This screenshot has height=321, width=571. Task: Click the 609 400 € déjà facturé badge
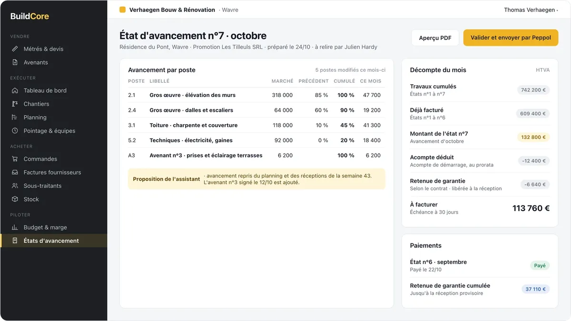(x=533, y=114)
